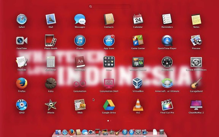The width and height of the screenshot is (219, 137).
Task: Open the Dashboard app
Action: [167, 62]
